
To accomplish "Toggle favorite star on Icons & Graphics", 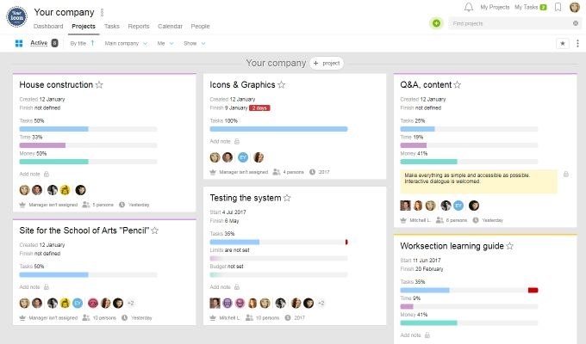I will pos(282,85).
